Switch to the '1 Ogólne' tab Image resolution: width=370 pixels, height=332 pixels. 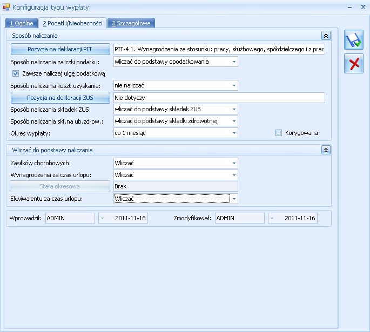point(22,23)
